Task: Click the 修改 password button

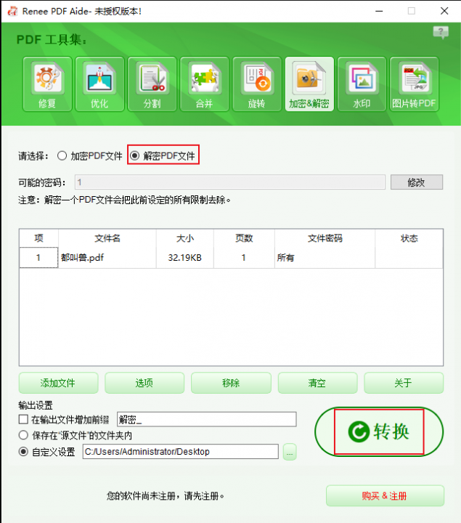Action: tap(417, 182)
